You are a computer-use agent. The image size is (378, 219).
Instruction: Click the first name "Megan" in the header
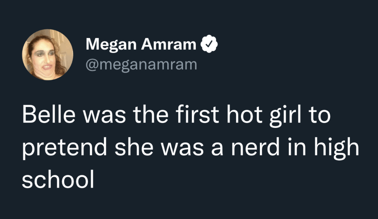point(111,45)
